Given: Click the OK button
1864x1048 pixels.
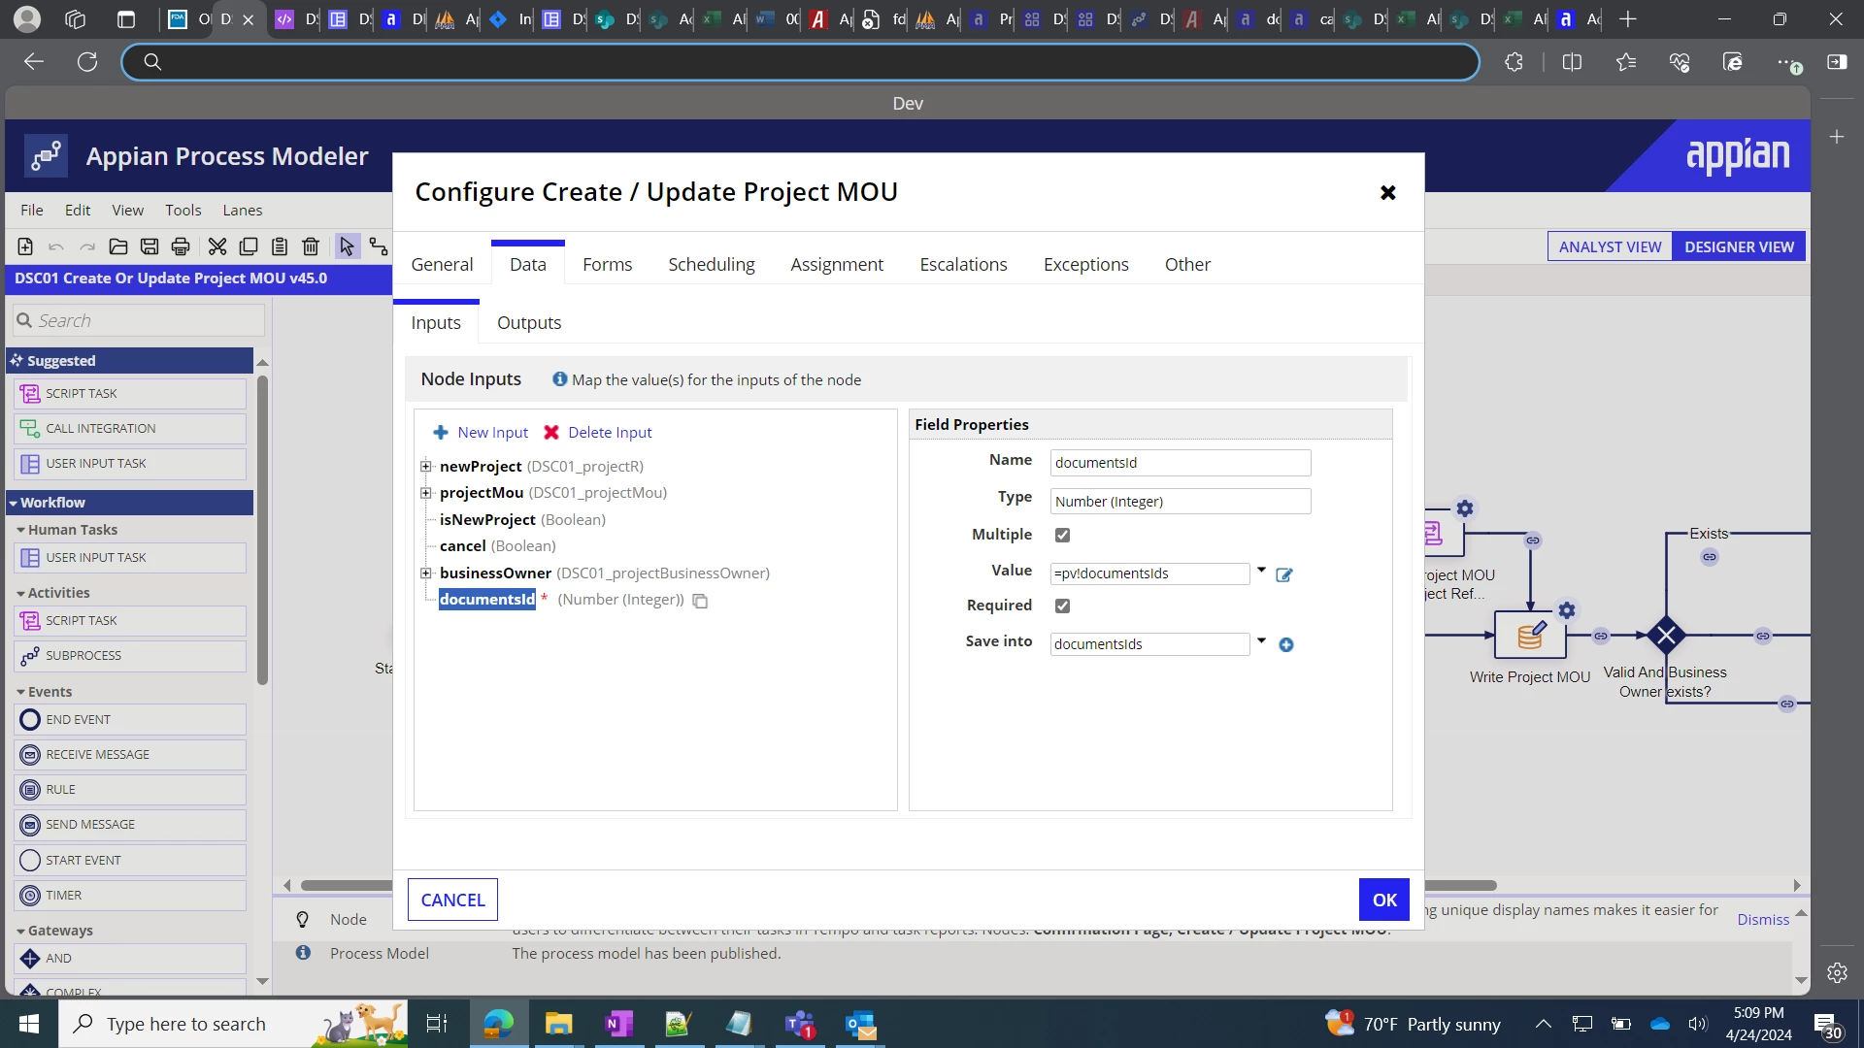Looking at the screenshot, I should [x=1384, y=900].
